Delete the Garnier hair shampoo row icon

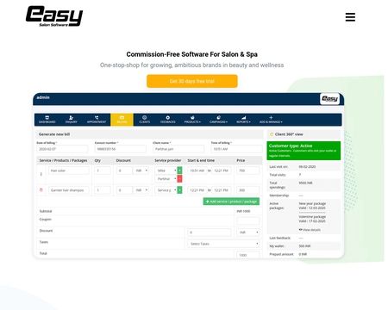click(41, 190)
